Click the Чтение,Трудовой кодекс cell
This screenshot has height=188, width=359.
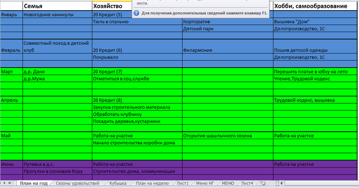point(315,79)
